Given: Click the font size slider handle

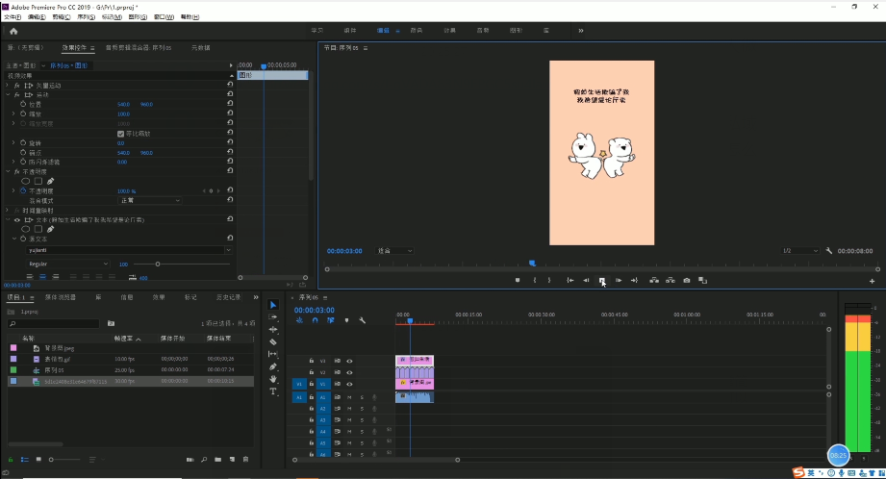Looking at the screenshot, I should click(158, 264).
